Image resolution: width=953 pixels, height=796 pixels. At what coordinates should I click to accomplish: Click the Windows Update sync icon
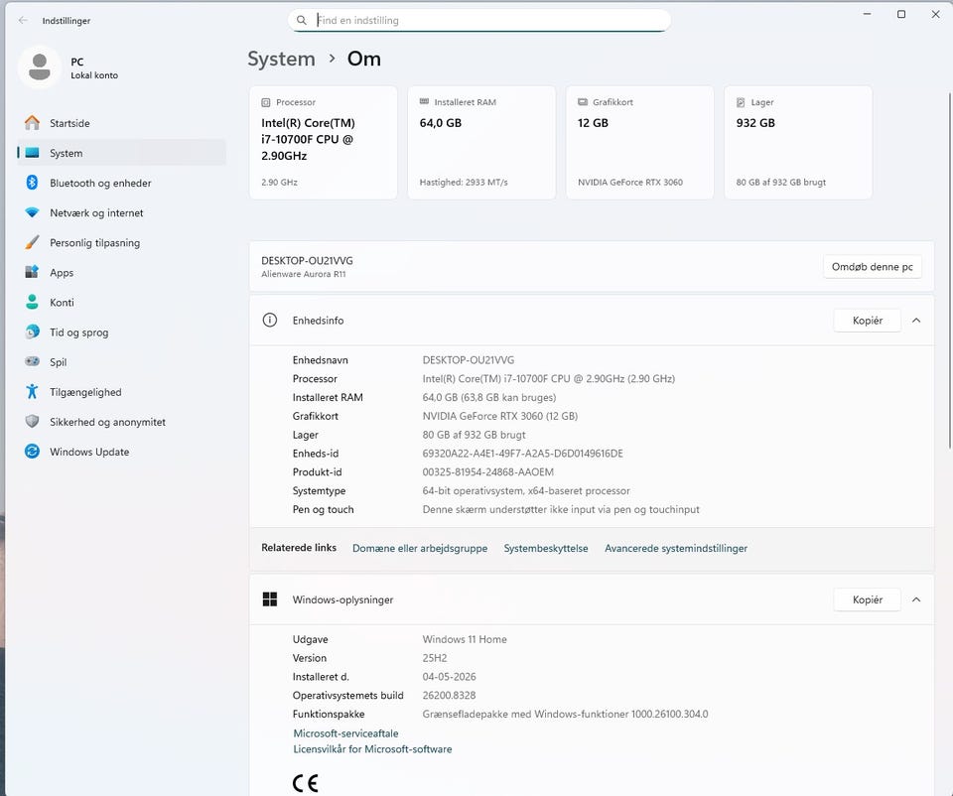32,451
